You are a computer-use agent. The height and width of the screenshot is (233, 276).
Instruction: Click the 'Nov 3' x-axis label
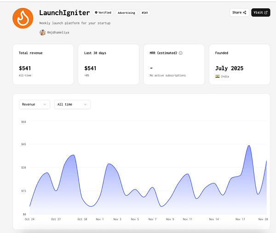(x=117, y=219)
